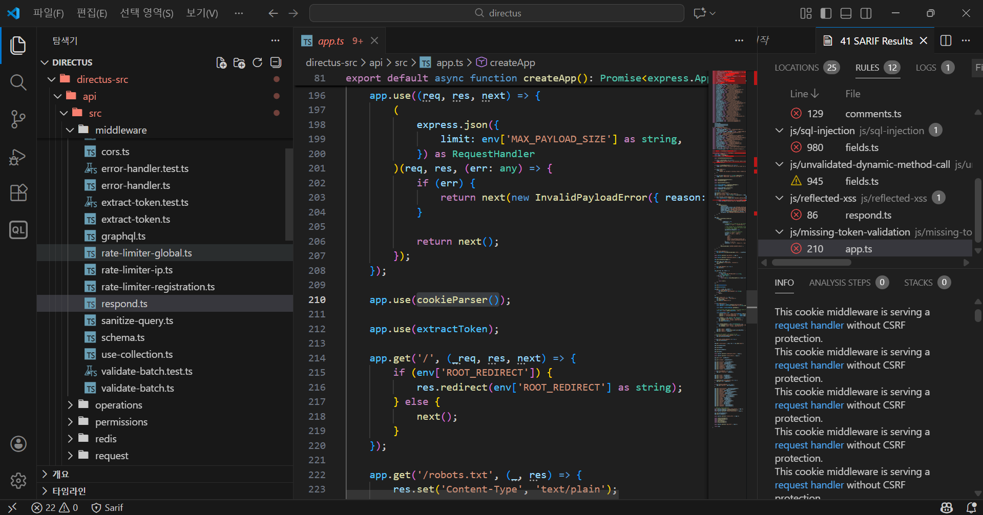Click the SARIF results horizontal scrollbar
This screenshot has width=983, height=515.
811,263
